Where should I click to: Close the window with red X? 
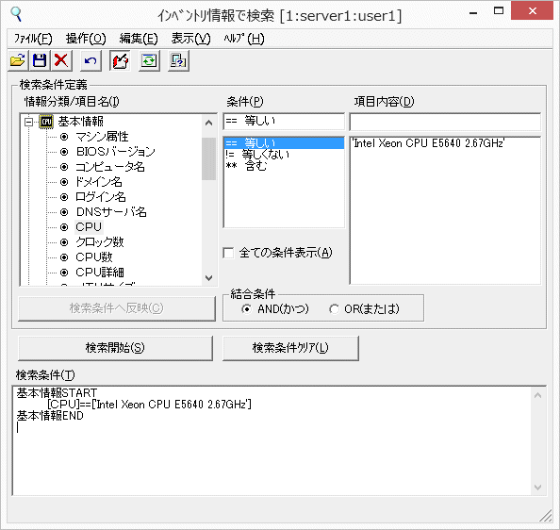point(532,10)
